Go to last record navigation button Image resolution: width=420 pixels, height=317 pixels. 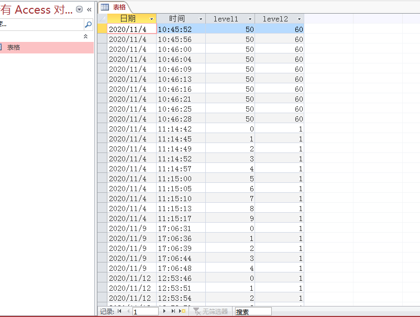pyautogui.click(x=173, y=311)
